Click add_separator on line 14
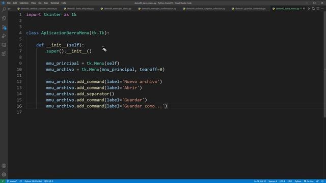 (93, 94)
